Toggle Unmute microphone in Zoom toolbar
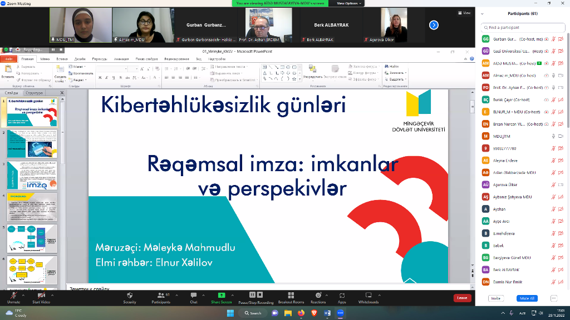 pos(14,296)
